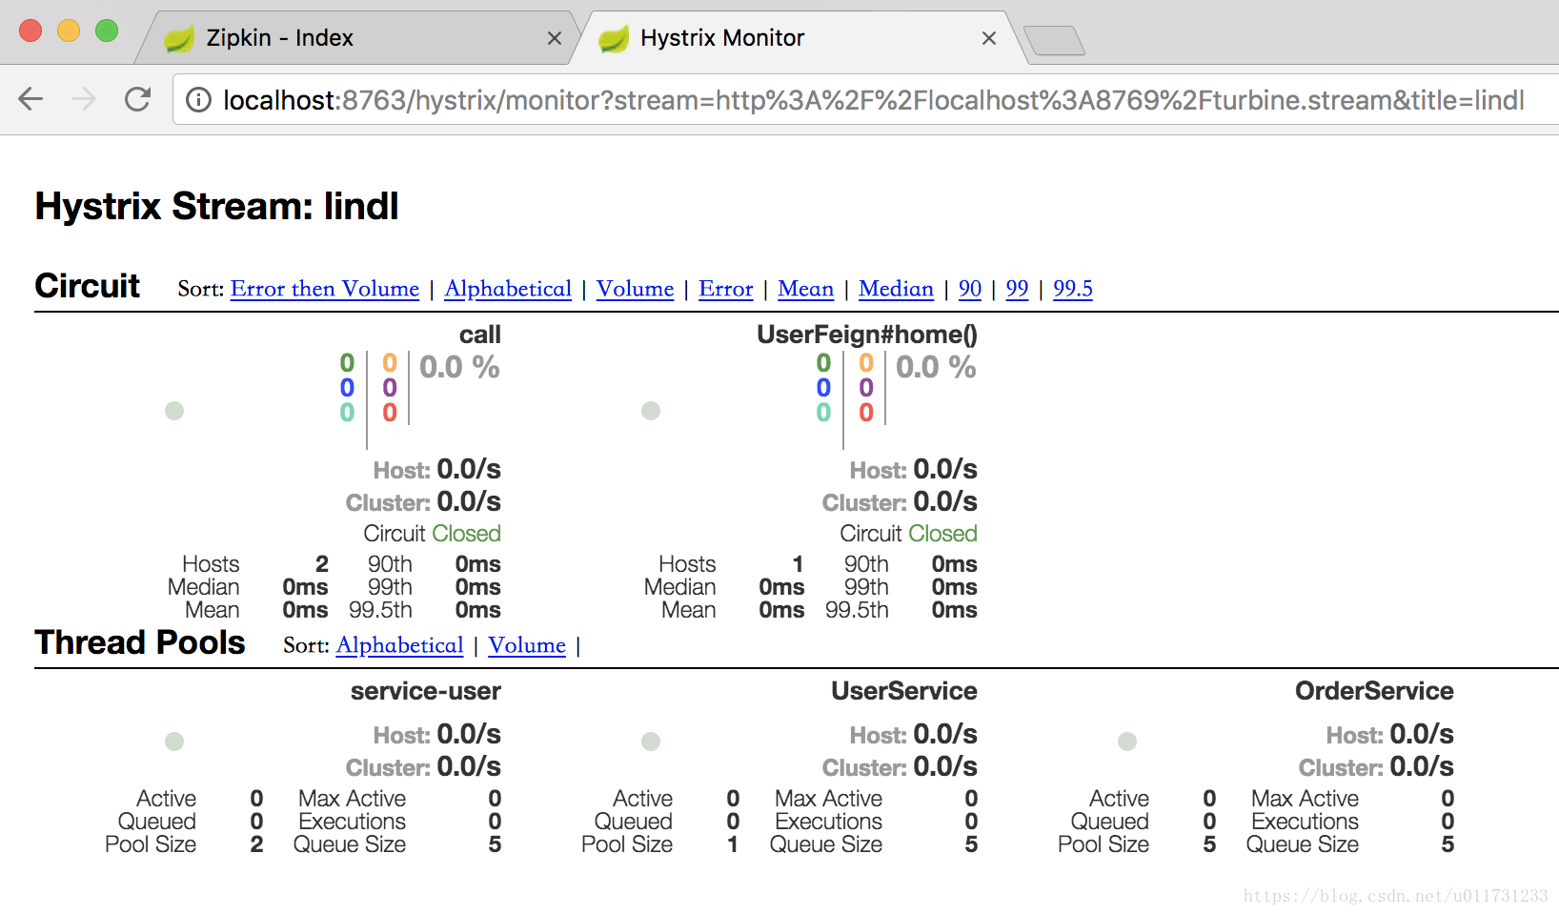
Task: Click Max Active label under UserService
Action: tap(828, 799)
